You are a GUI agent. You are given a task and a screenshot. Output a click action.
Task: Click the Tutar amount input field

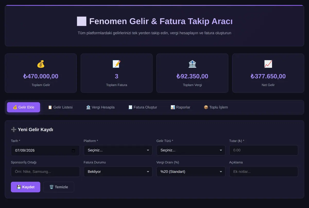coord(264,150)
